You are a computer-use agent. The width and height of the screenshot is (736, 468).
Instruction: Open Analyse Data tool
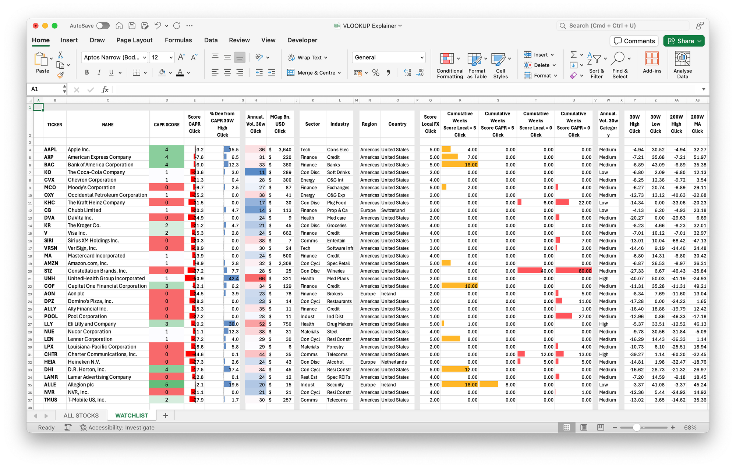point(682,58)
